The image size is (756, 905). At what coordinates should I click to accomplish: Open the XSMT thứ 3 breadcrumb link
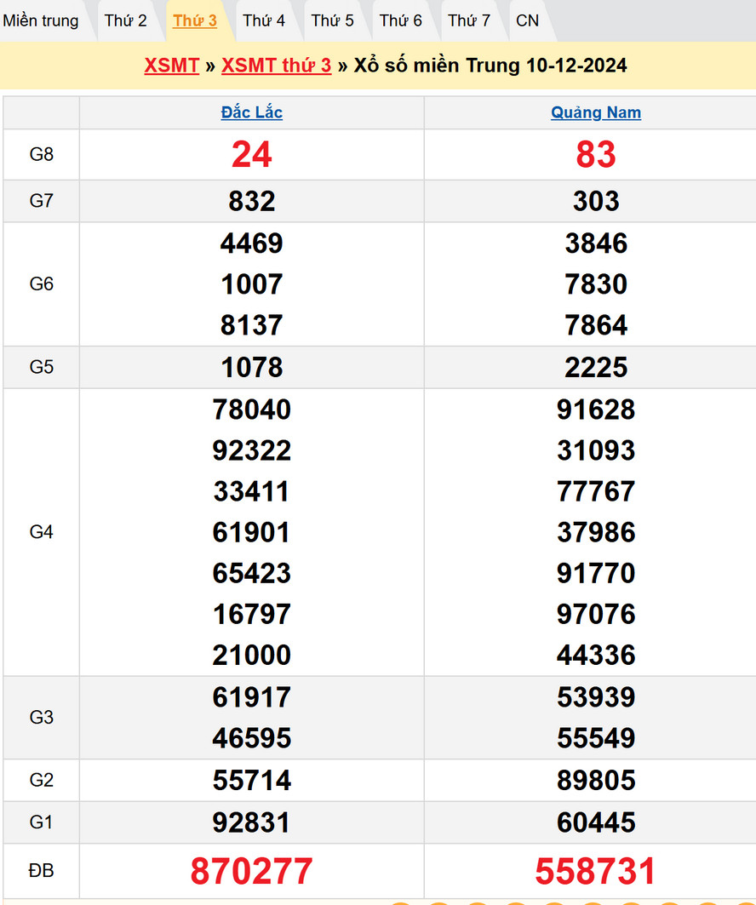point(276,66)
